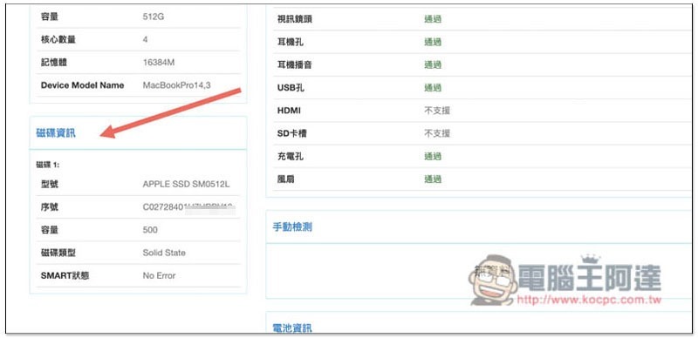Image resolution: width=698 pixels, height=338 pixels.
Task: Select the 視訊鏡頭 row label
Action: (x=295, y=19)
